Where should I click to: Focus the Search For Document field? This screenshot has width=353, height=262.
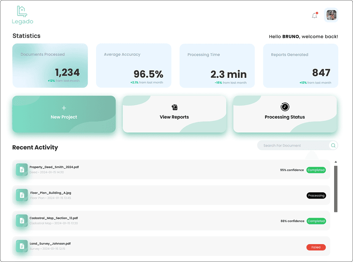point(293,145)
